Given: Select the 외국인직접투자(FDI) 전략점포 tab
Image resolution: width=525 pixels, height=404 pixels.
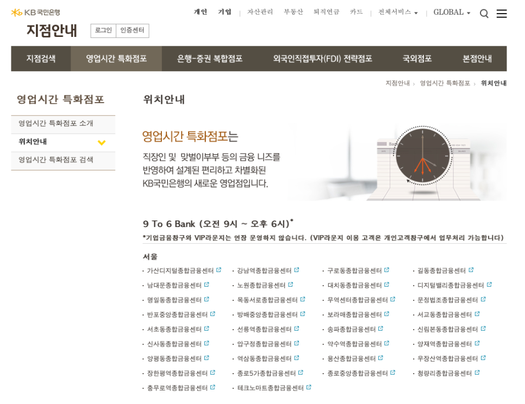Looking at the screenshot, I should [322, 59].
